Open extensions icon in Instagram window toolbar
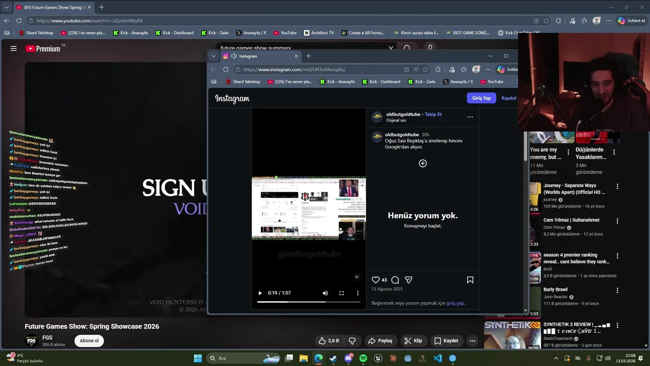Screen dimensions: 650x366 [438, 70]
